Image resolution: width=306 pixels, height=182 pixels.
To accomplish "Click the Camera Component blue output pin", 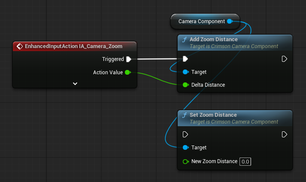I will [x=230, y=21].
